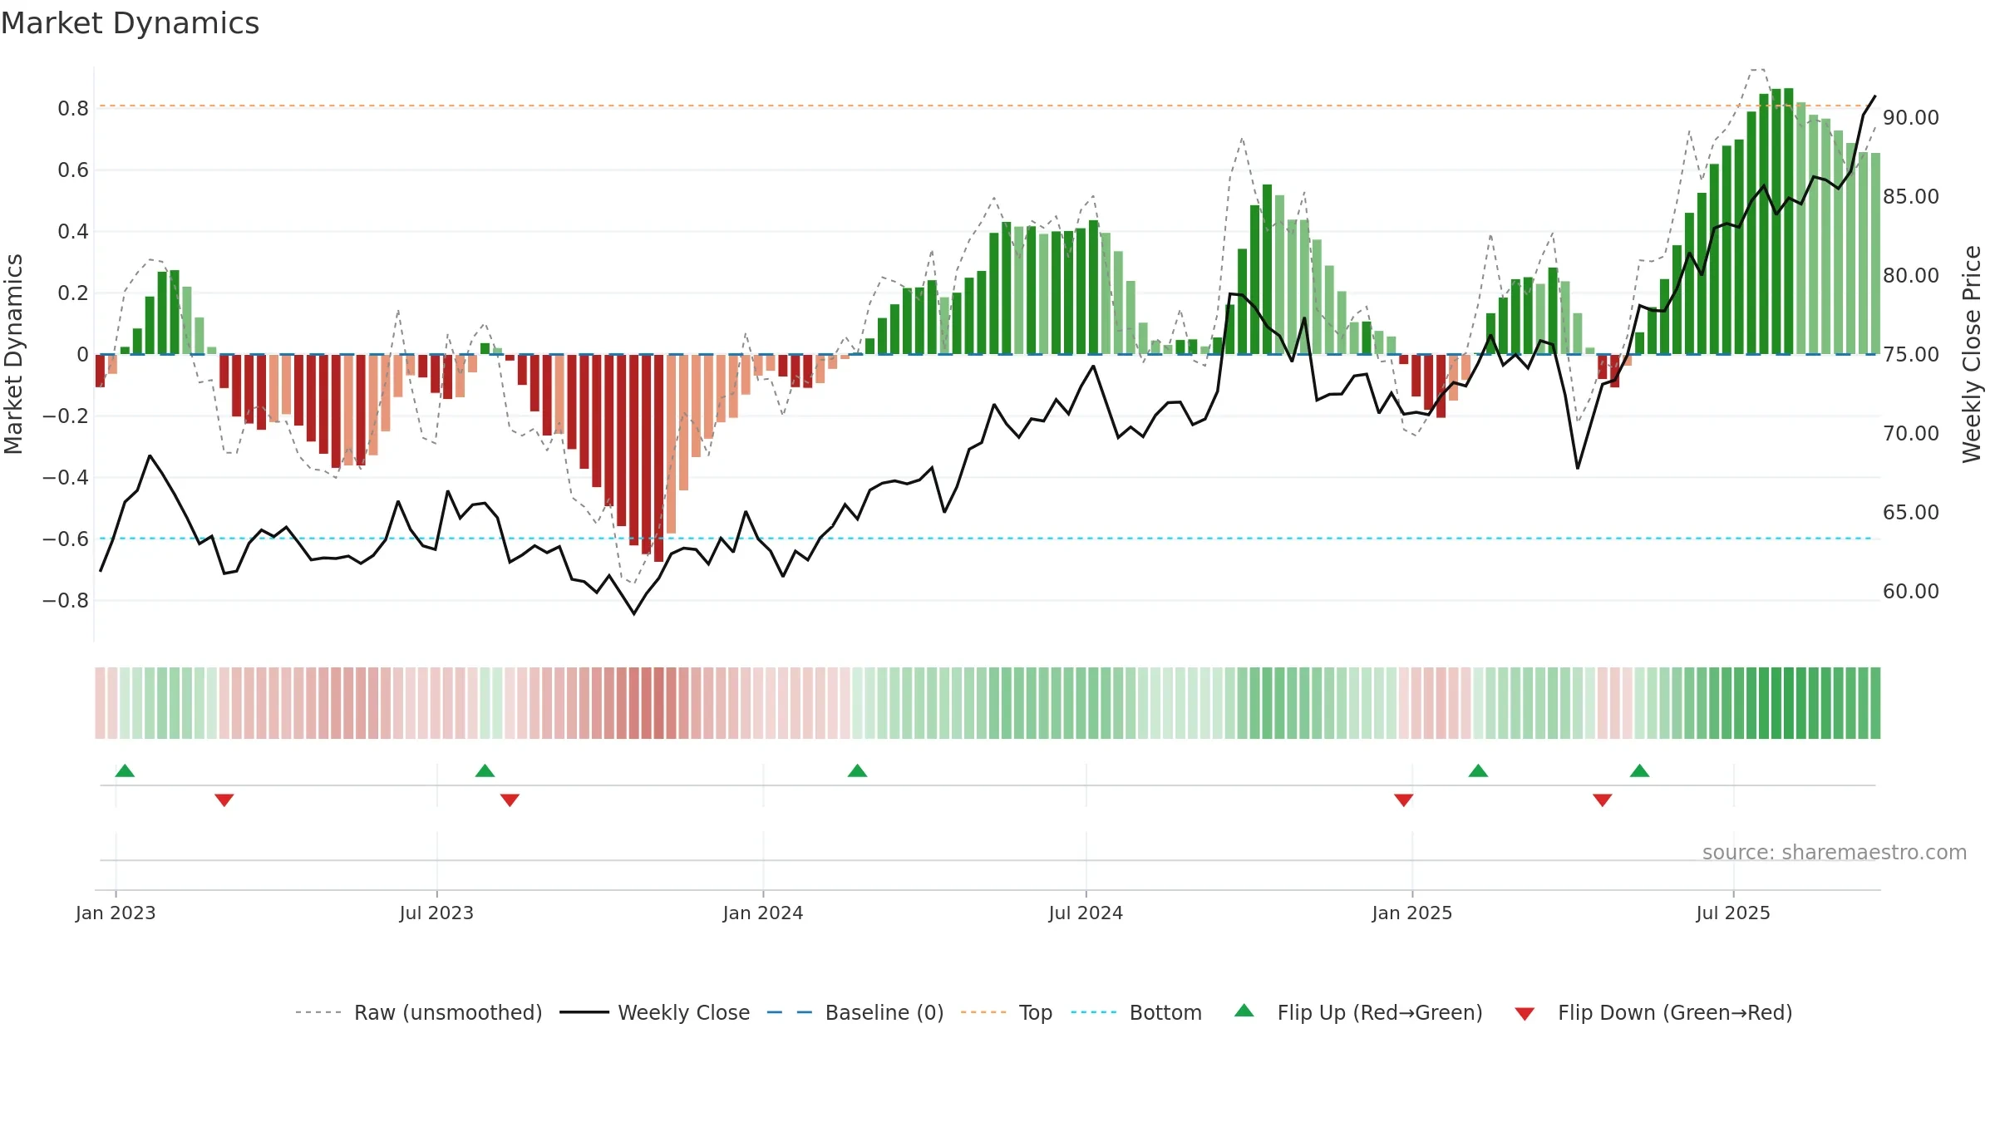This screenshot has width=1995, height=1122.
Task: Click the Jul 2024 x-axis label
Action: 1086,913
